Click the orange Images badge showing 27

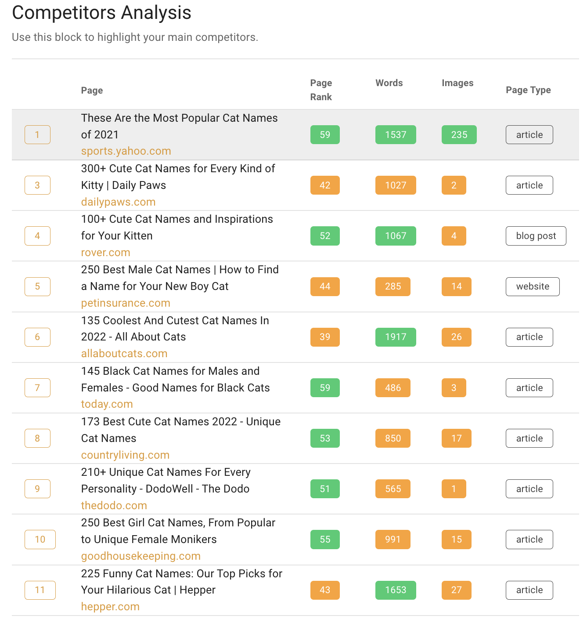point(457,590)
